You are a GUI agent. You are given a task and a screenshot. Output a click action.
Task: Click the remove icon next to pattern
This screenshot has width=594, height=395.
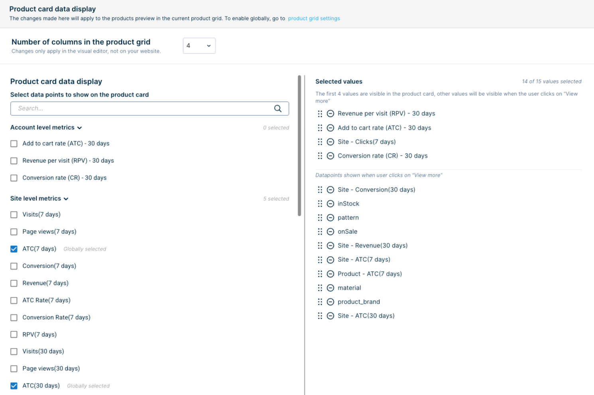point(330,218)
